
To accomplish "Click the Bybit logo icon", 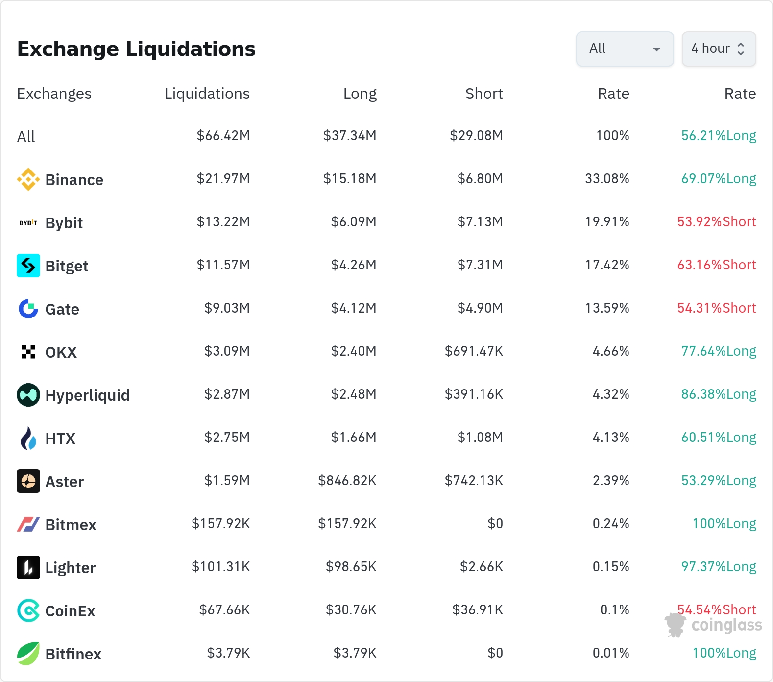I will pyautogui.click(x=28, y=223).
